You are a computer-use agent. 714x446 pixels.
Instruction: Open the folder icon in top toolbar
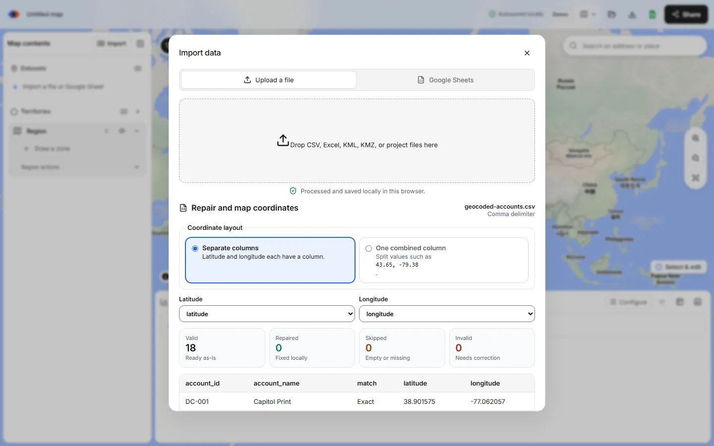pyautogui.click(x=612, y=14)
